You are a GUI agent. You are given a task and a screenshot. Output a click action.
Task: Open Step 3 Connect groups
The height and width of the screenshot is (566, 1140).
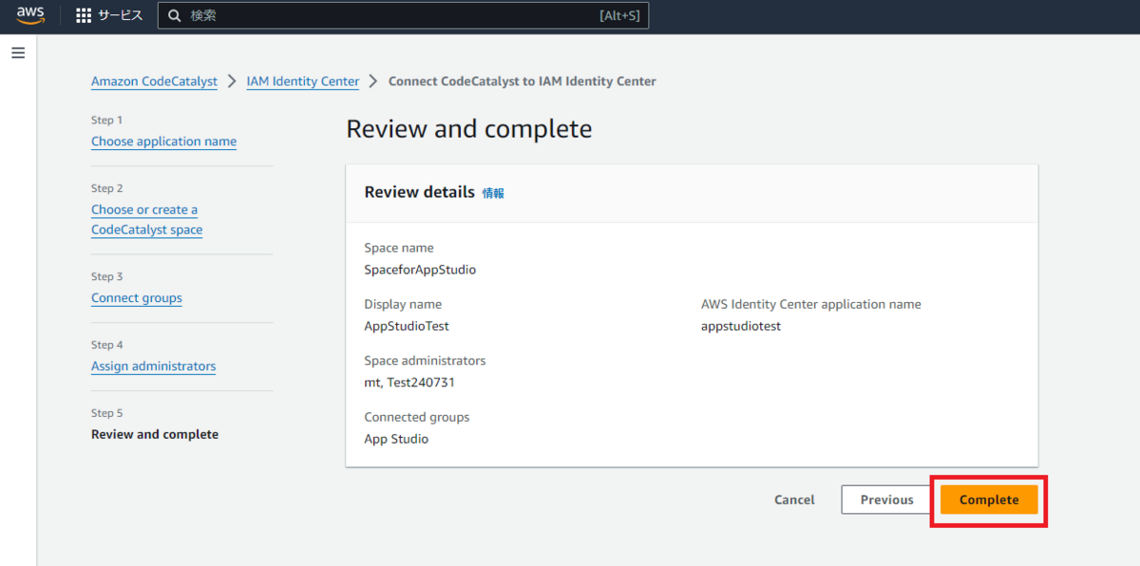pos(137,298)
